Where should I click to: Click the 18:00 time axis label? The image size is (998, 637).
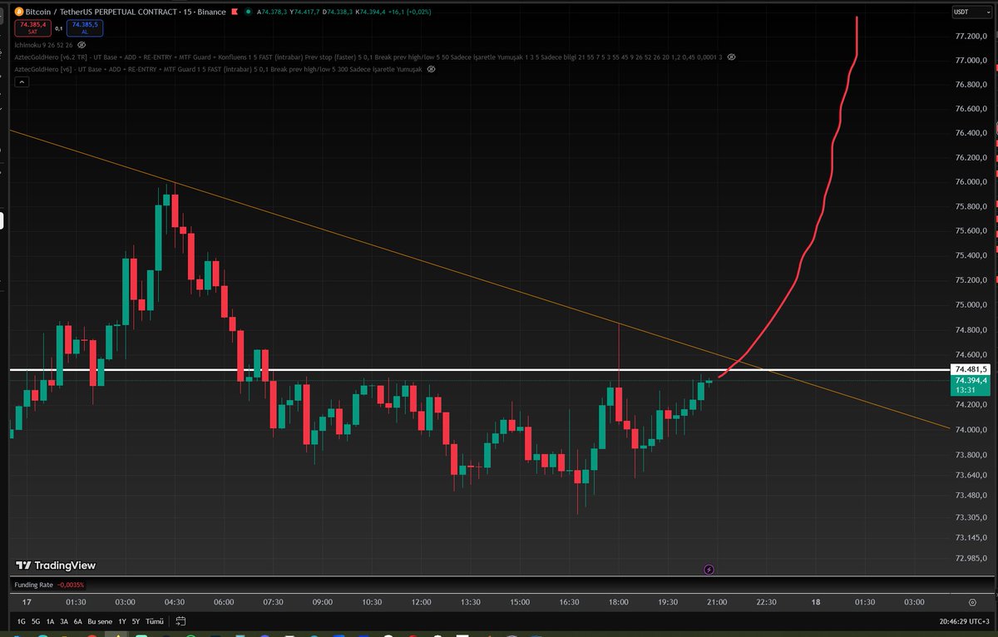pos(620,602)
